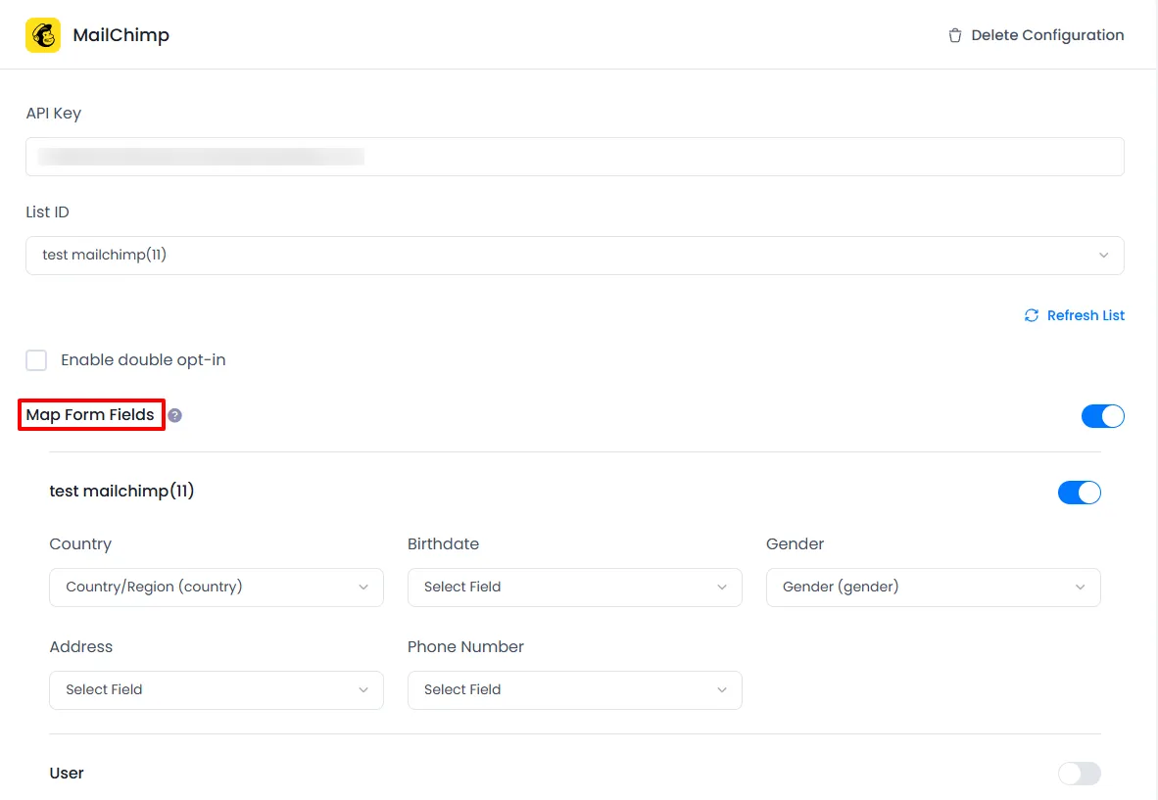The height and width of the screenshot is (800, 1158).
Task: Turn off the Map Form Fields toggle
Action: pyautogui.click(x=1102, y=416)
